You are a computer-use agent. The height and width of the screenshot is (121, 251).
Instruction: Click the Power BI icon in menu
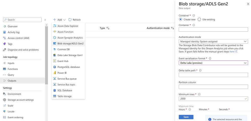coord(55,73)
